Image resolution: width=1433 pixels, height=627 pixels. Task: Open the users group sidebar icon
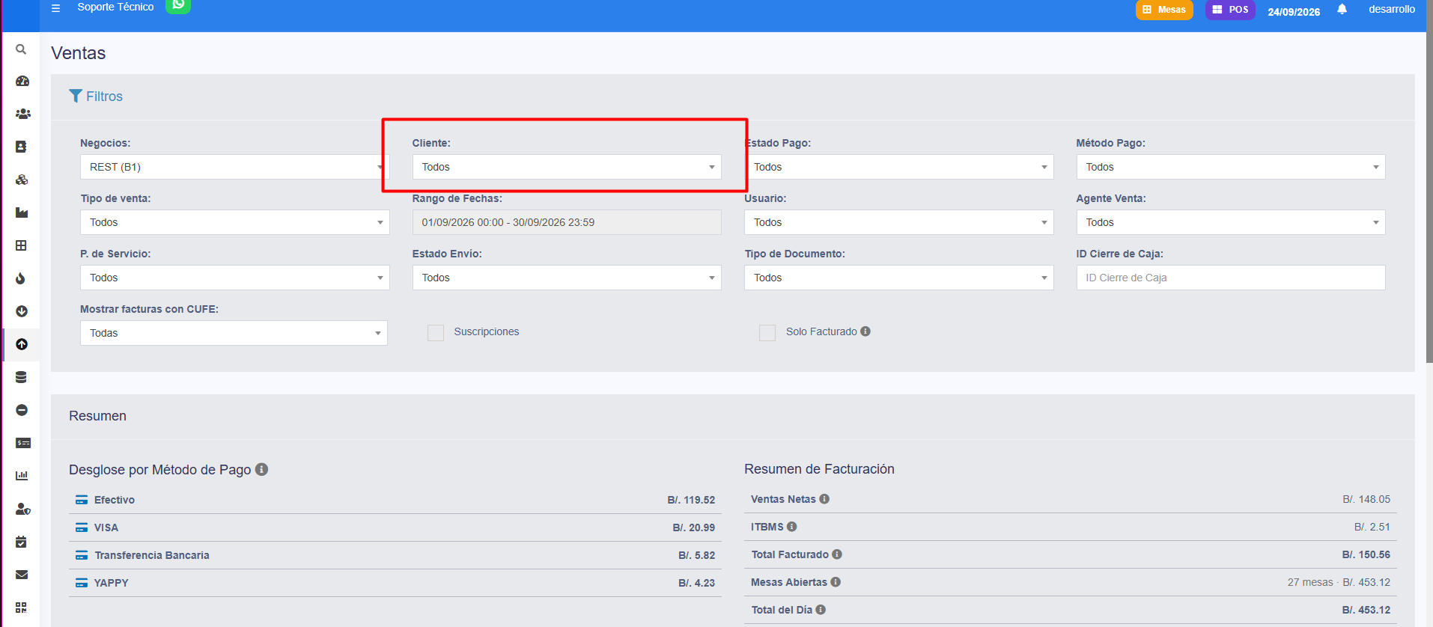[22, 114]
